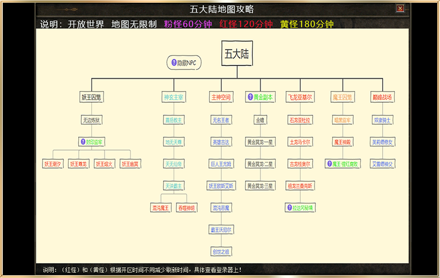The width and height of the screenshot is (440, 278).
Task: Click the question mark icon on 魔王·猩红腐败
Action: click(x=330, y=164)
